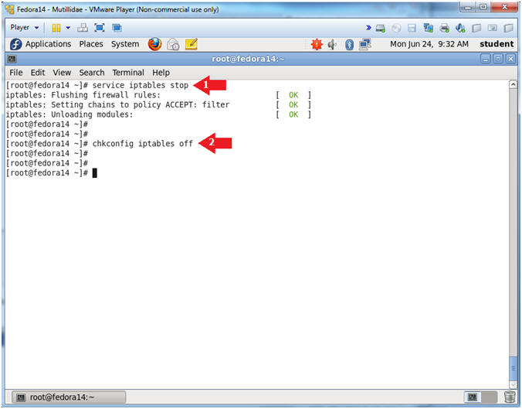Image resolution: width=522 pixels, height=409 pixels.
Task: Open the Trash icon in bottom panel
Action: (510, 397)
